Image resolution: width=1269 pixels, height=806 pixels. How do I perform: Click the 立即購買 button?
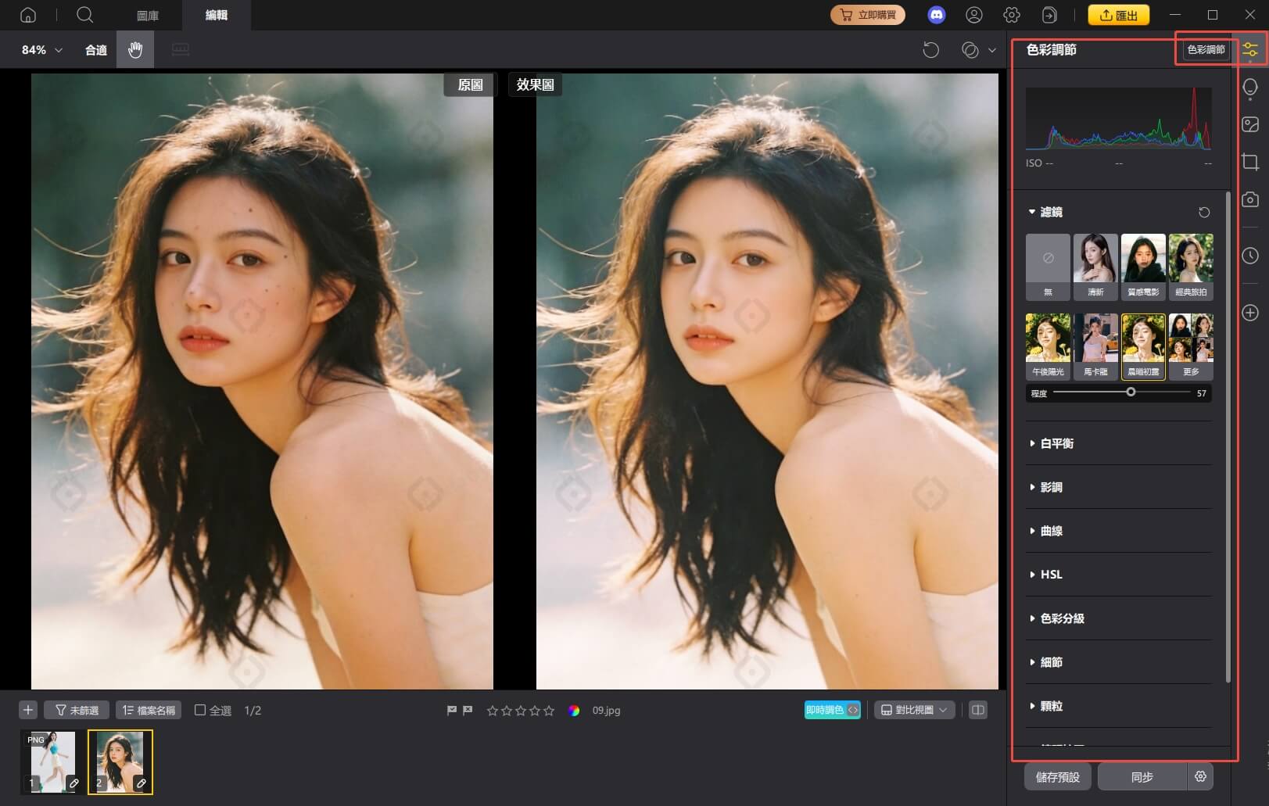click(868, 15)
